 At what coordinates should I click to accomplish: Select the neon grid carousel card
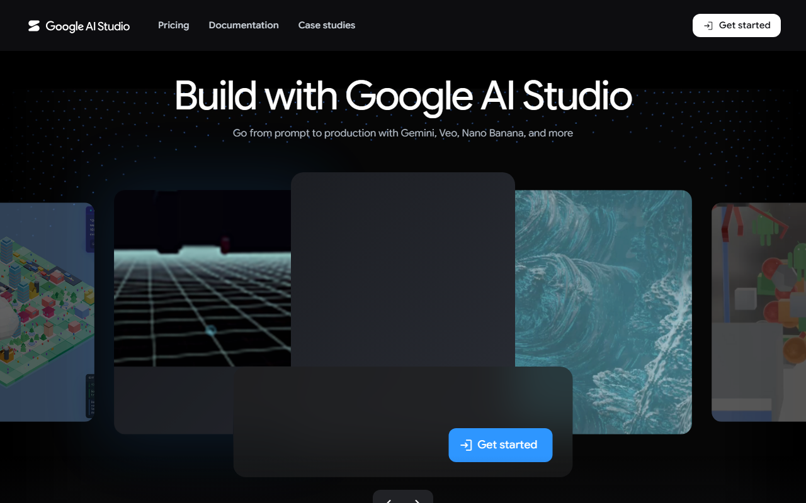coord(202,278)
